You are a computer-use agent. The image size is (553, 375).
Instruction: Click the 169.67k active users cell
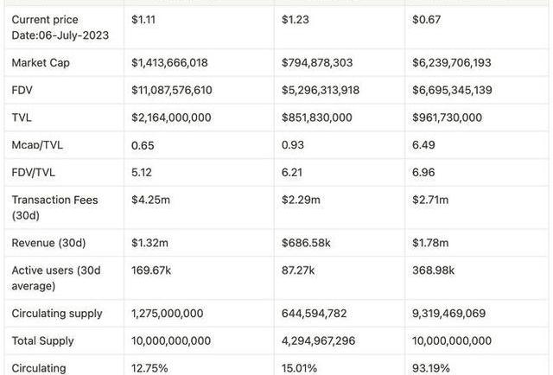click(x=151, y=270)
